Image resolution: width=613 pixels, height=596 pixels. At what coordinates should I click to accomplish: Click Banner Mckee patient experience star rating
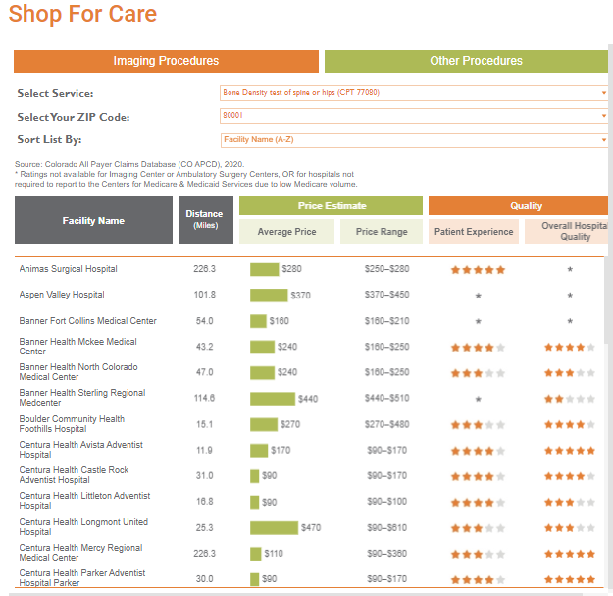478,348
